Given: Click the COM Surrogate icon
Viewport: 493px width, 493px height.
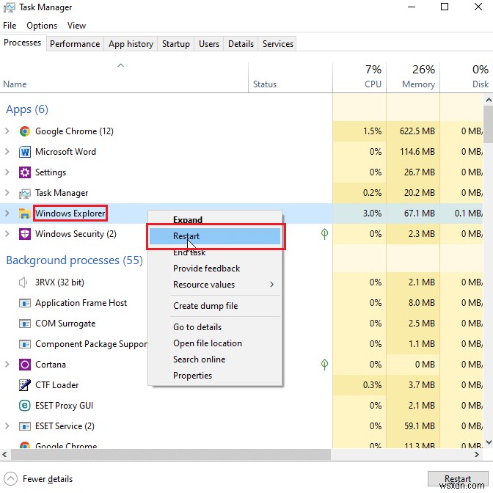Looking at the screenshot, I should [24, 324].
